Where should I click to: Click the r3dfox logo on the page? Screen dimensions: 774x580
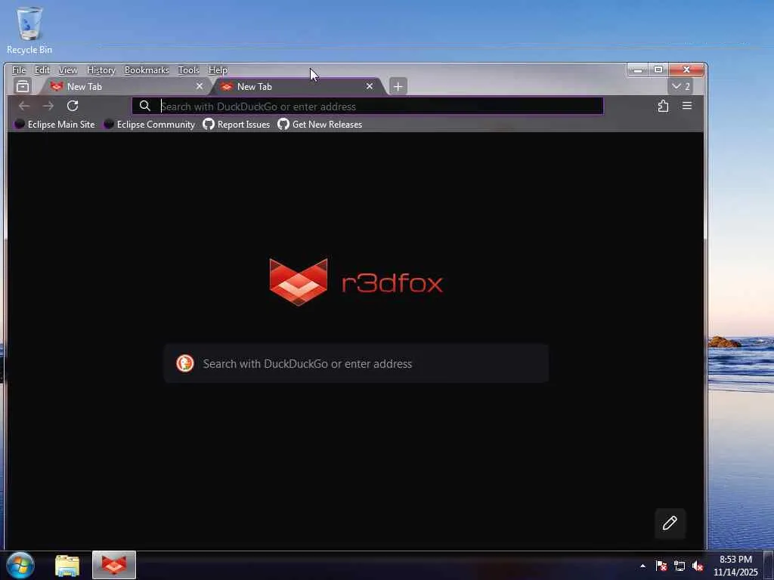pyautogui.click(x=356, y=282)
